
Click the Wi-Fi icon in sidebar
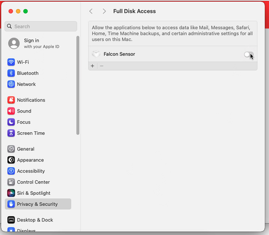[11, 62]
